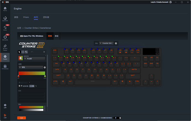
Task: Go to QuickSet in sidebar
Action: point(5,18)
